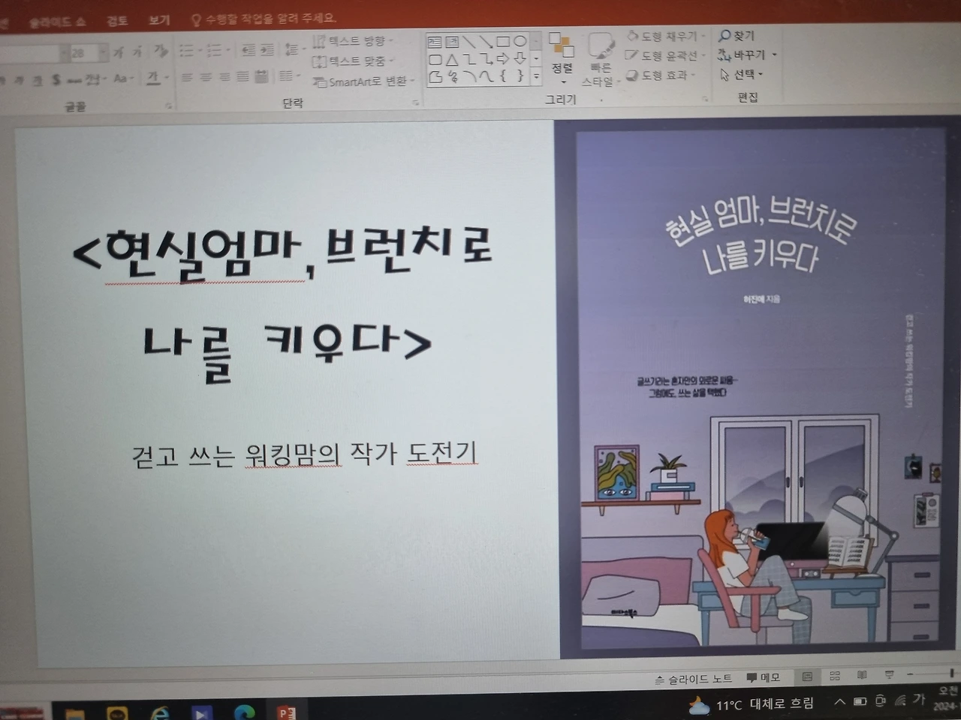Toggle text shadow (S) formatting

[x=56, y=79]
